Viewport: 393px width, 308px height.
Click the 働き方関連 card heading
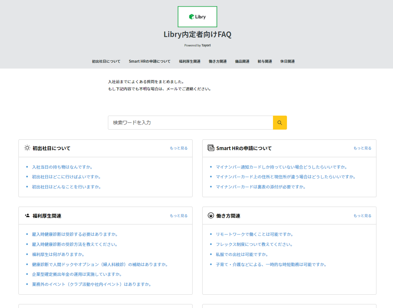click(x=228, y=216)
